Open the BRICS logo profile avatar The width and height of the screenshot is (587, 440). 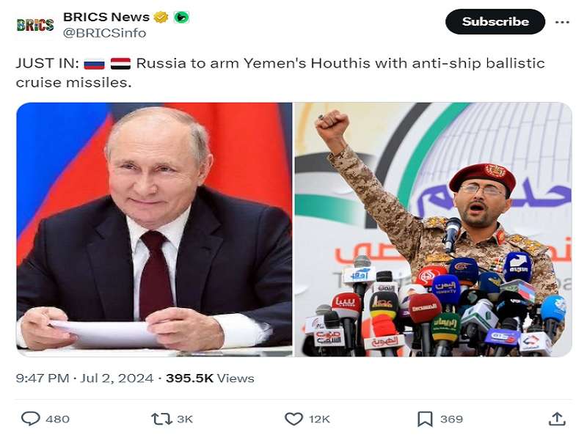click(35, 24)
